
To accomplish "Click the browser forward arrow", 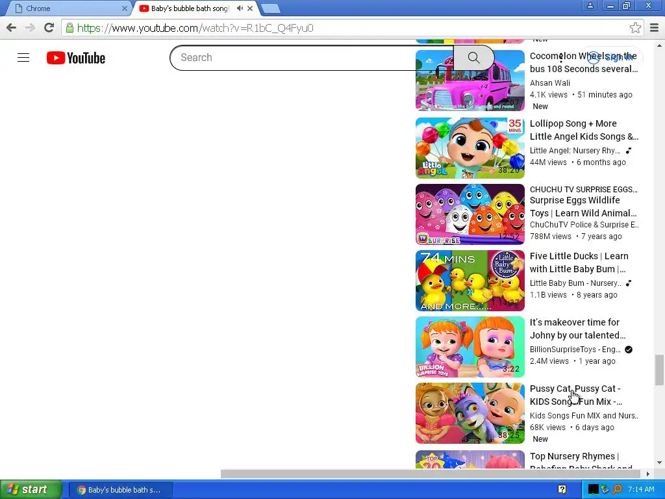I will tap(30, 28).
